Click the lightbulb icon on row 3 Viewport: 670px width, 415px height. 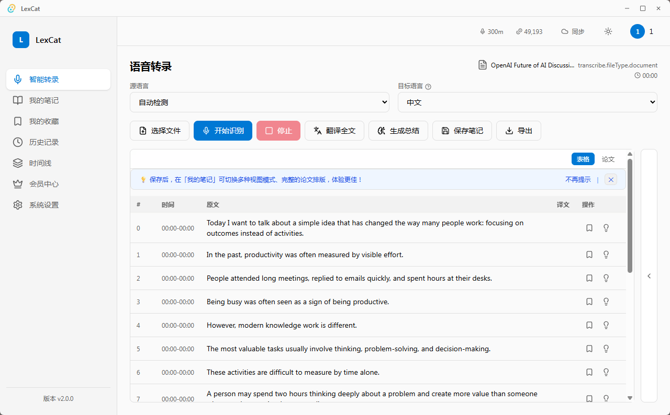[x=606, y=302]
